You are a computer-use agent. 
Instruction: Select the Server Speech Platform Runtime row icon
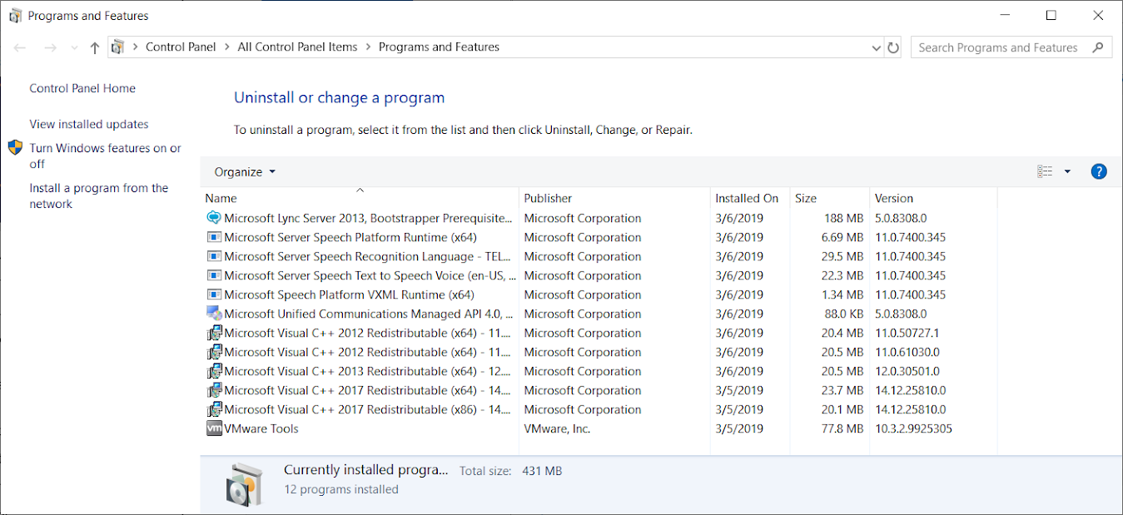click(x=214, y=237)
